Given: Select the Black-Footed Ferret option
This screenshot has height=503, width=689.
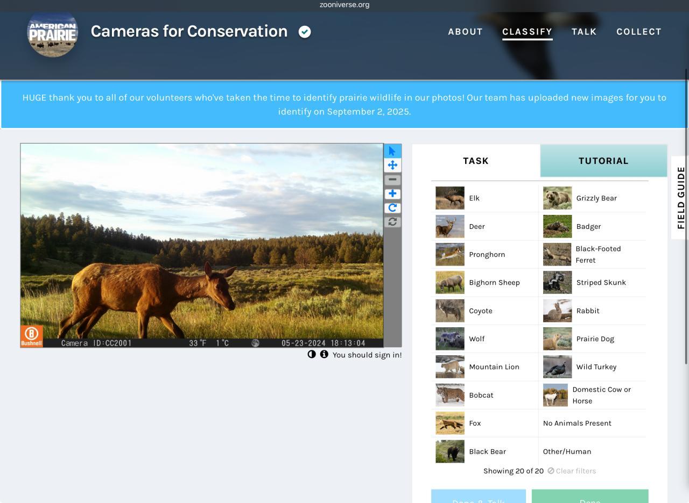Looking at the screenshot, I should [592, 254].
